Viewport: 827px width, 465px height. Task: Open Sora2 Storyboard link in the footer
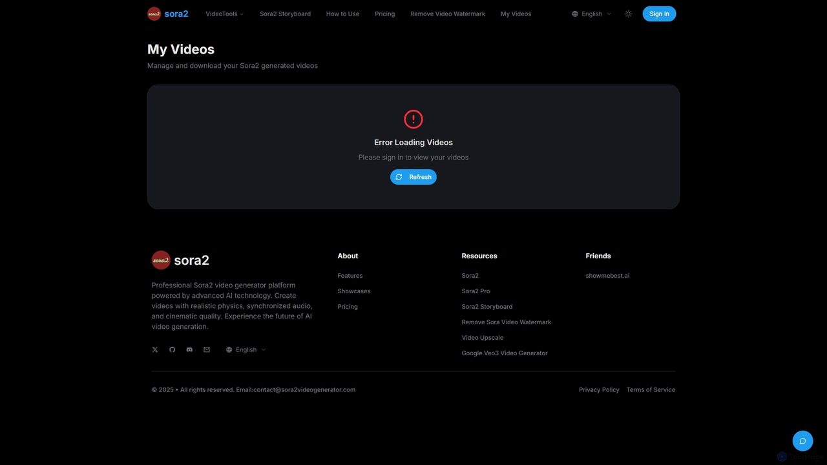487,307
